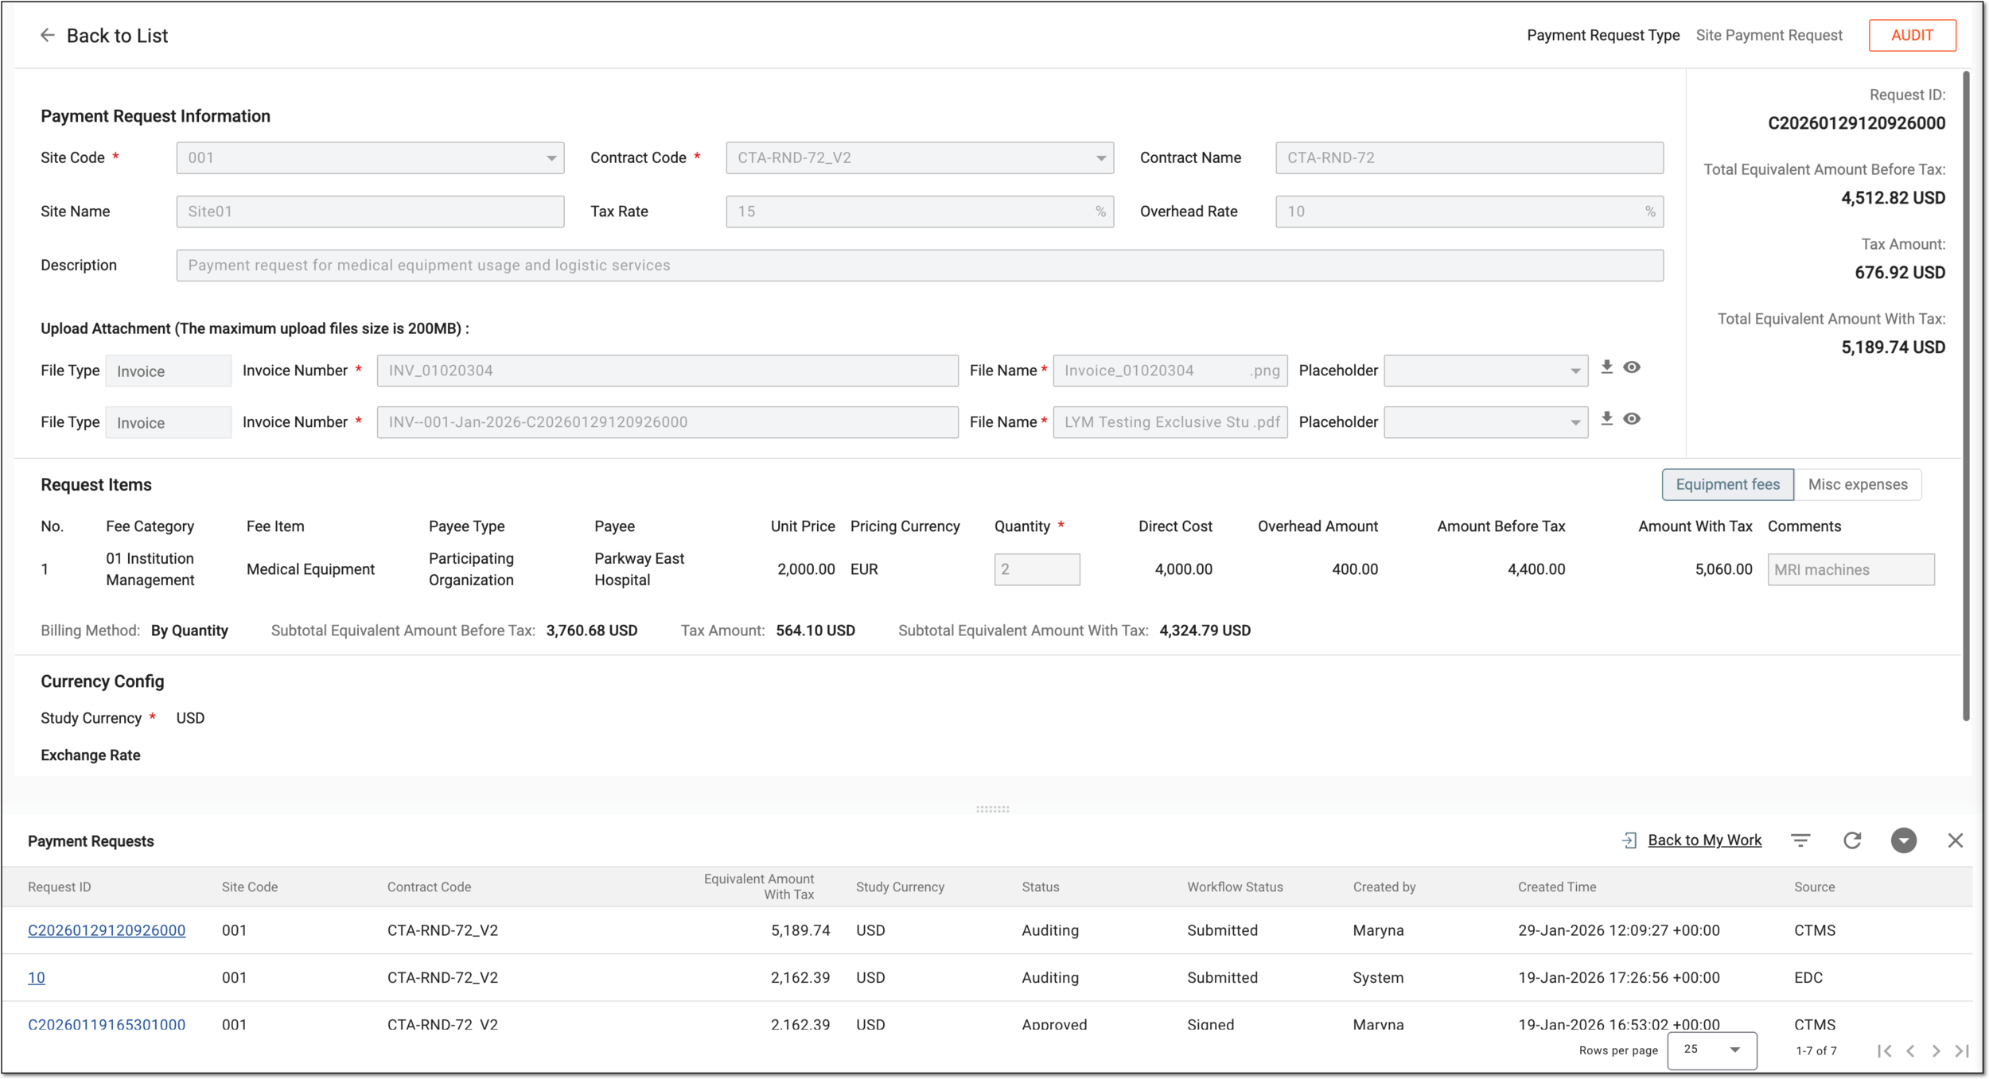Open the Contract Code dropdown

pos(920,157)
